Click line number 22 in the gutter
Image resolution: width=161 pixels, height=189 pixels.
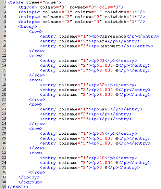[4, 104]
